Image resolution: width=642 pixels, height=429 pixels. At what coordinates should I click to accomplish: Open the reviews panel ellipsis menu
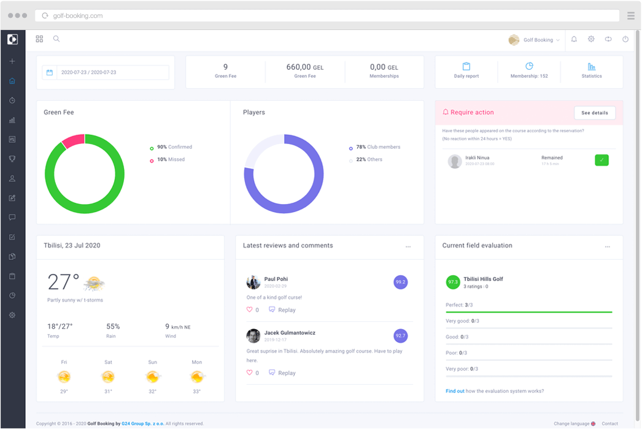coord(409,246)
